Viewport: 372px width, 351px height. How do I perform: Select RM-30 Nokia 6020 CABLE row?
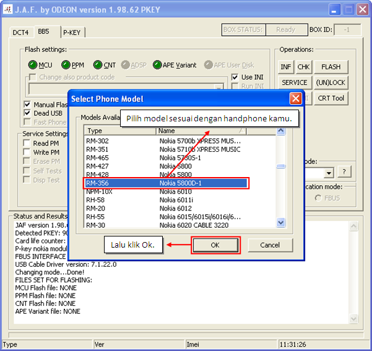pyautogui.click(x=166, y=225)
